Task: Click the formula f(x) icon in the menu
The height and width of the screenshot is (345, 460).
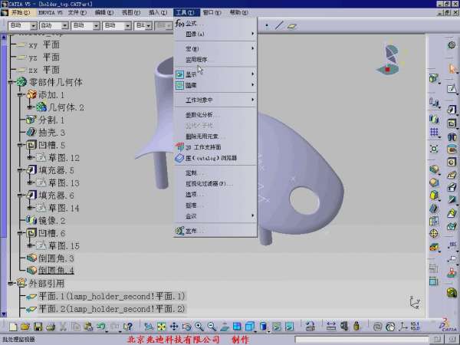Action: (x=179, y=24)
